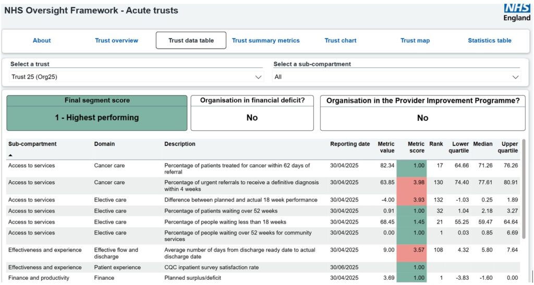Click 'Patient experience' domain cell
The width and height of the screenshot is (534, 285).
(x=117, y=267)
